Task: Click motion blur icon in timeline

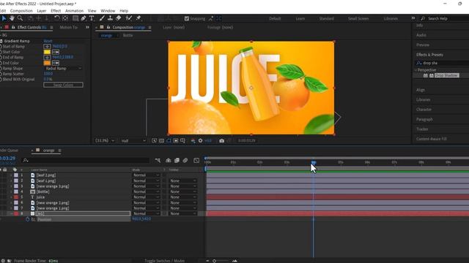Action: (185, 161)
